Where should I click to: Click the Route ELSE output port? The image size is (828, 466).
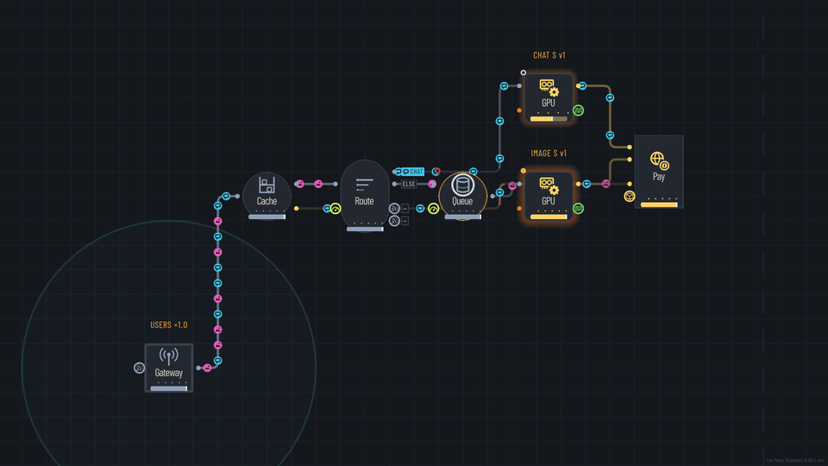[x=394, y=184]
